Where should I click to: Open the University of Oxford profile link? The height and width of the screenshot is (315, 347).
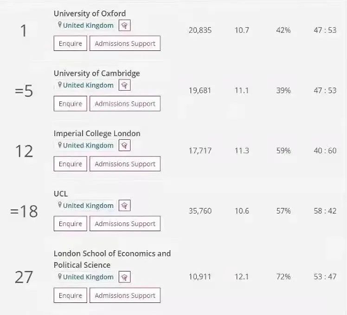point(90,13)
